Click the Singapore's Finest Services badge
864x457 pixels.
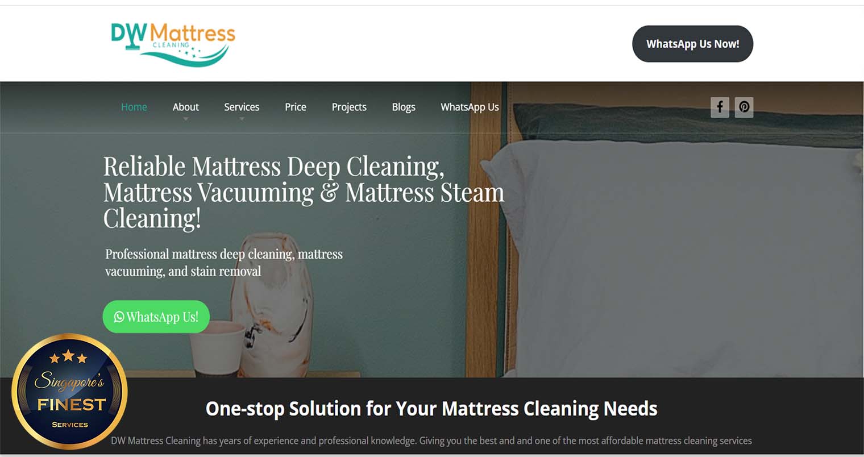[69, 392]
